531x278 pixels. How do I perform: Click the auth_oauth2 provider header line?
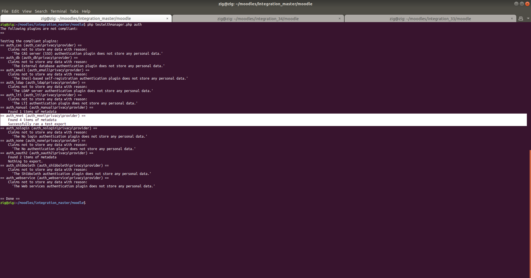coord(47,153)
